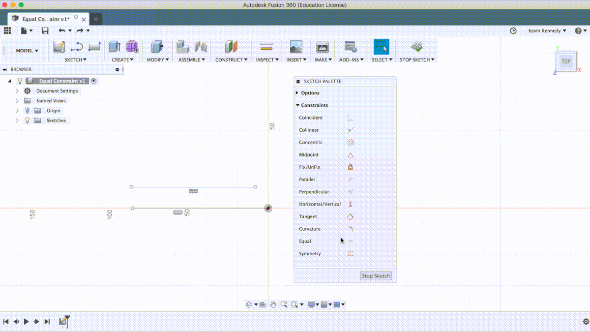The height and width of the screenshot is (332, 590).
Task: Click the Select window tool icon
Action: 381,47
